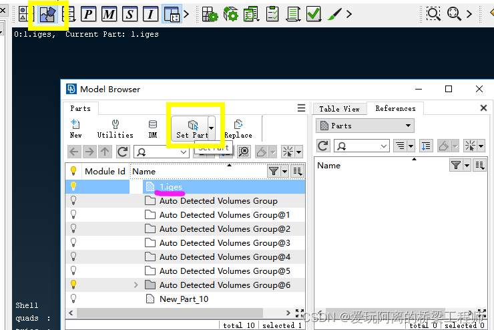Click the Replace part icon
Image resolution: width=494 pixels, height=330 pixels.
pos(238,128)
